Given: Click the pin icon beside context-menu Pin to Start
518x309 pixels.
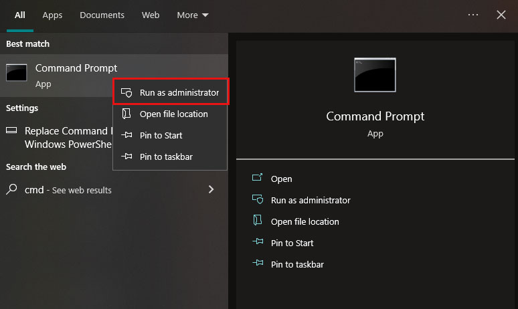Looking at the screenshot, I should 126,135.
